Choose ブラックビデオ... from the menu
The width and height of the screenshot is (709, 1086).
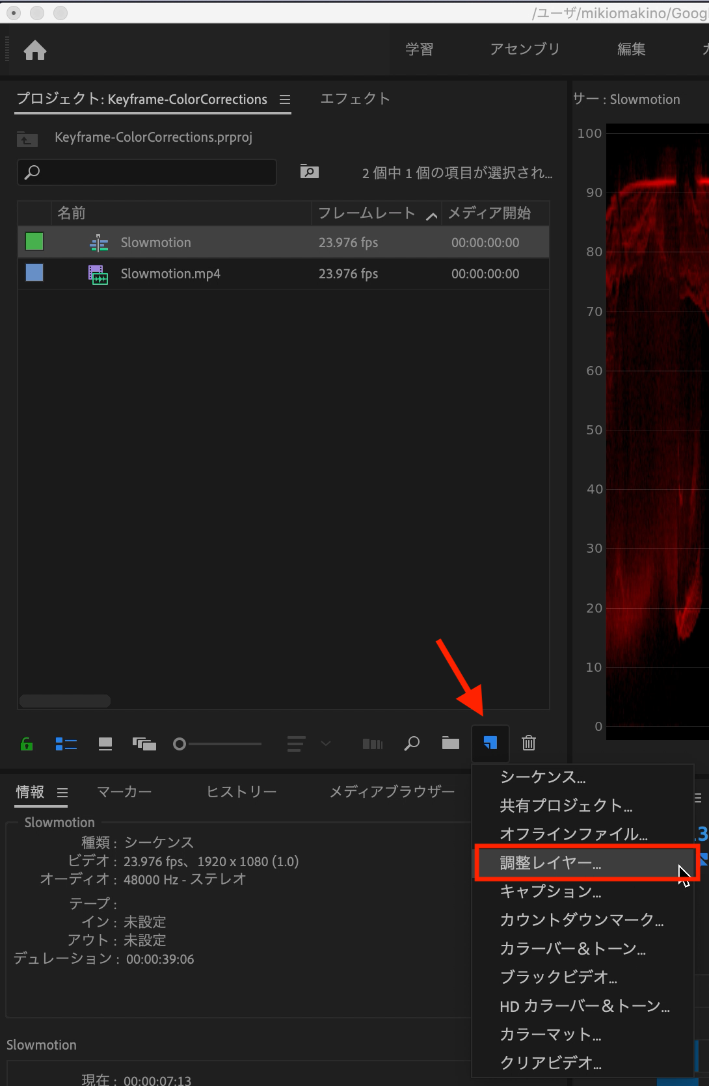point(583,977)
